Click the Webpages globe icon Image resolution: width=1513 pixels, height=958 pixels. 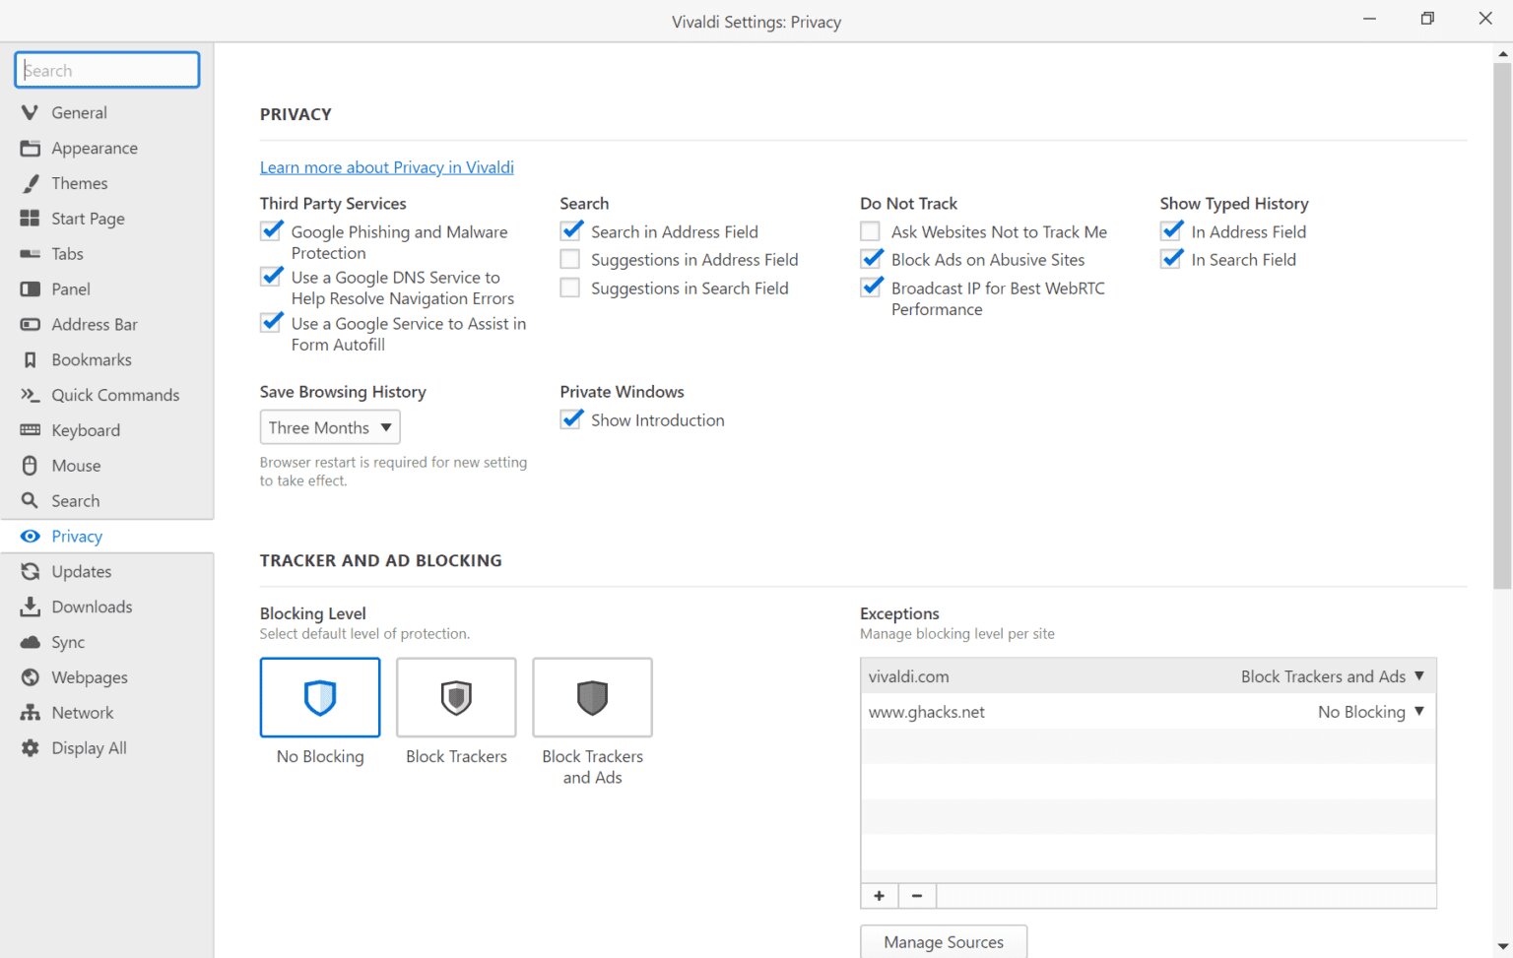[x=31, y=677]
